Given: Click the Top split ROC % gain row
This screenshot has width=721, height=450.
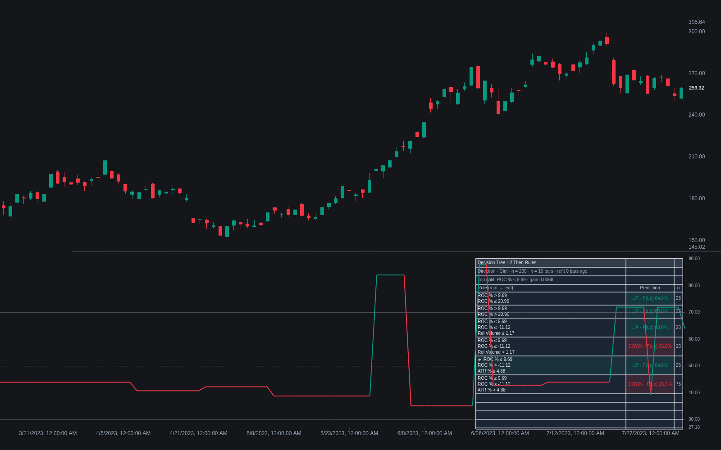Looking at the screenshot, I should 551,280.
